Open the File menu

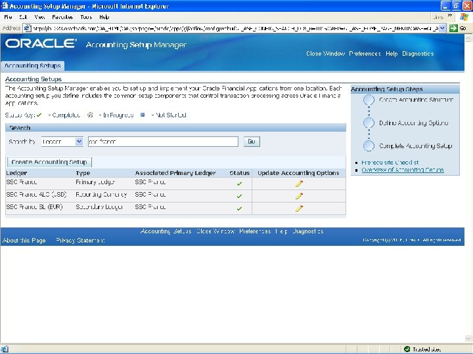pos(8,17)
